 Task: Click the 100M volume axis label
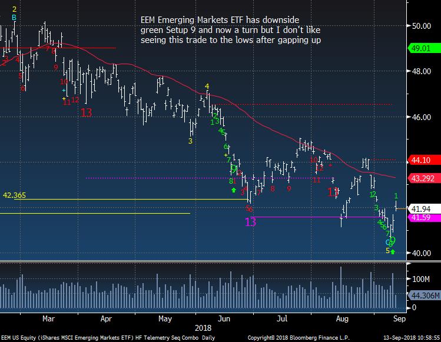tap(421, 279)
